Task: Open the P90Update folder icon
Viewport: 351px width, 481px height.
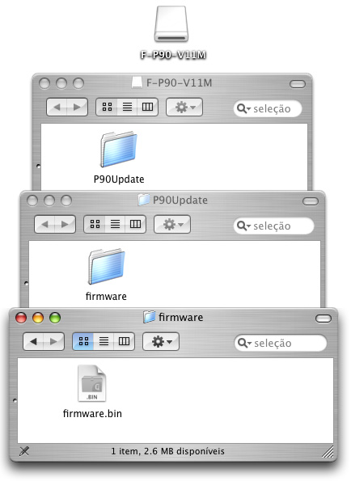Action: 118,149
